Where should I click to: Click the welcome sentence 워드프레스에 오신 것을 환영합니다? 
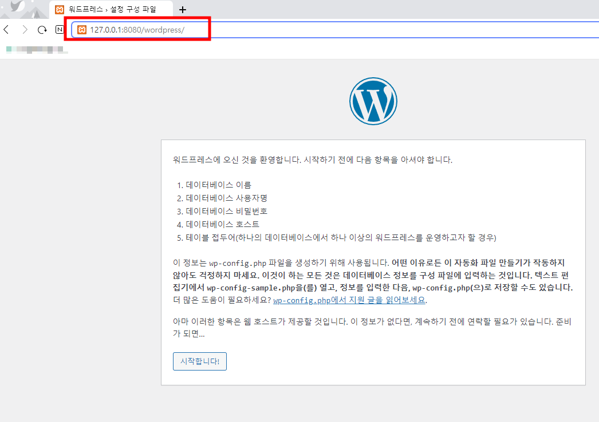tap(237, 160)
